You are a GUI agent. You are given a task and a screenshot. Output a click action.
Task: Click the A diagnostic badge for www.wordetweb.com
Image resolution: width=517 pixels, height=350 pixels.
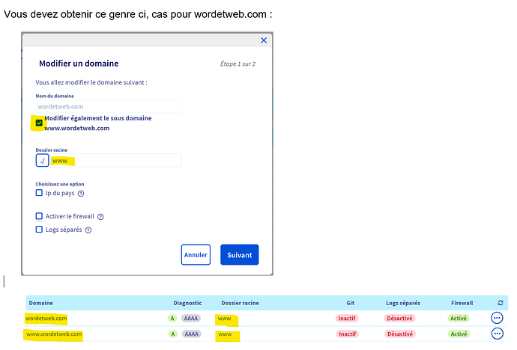(x=172, y=334)
